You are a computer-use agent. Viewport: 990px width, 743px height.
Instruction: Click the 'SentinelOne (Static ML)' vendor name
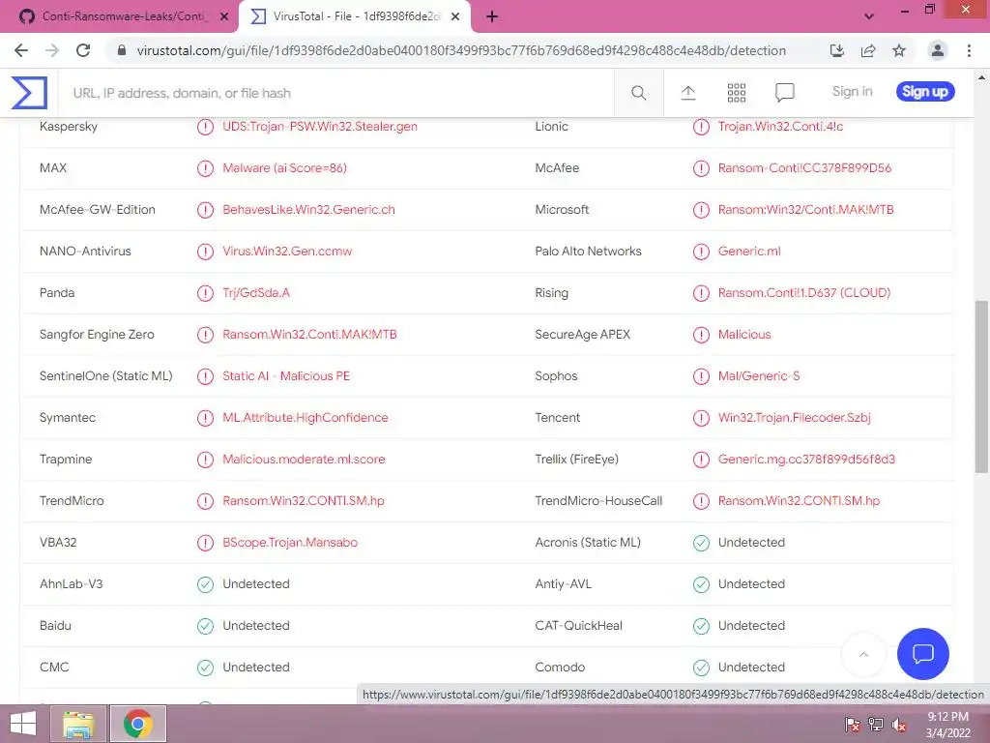tap(106, 376)
